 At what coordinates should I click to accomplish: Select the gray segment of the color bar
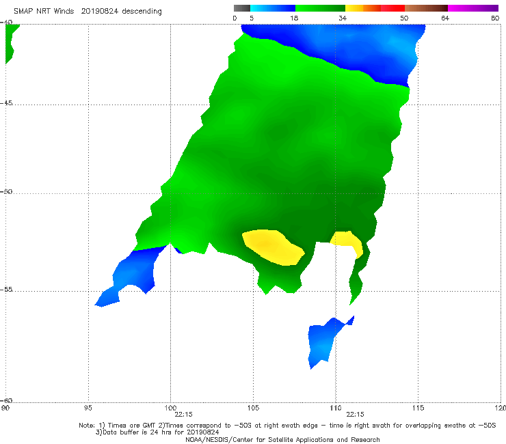[242, 8]
